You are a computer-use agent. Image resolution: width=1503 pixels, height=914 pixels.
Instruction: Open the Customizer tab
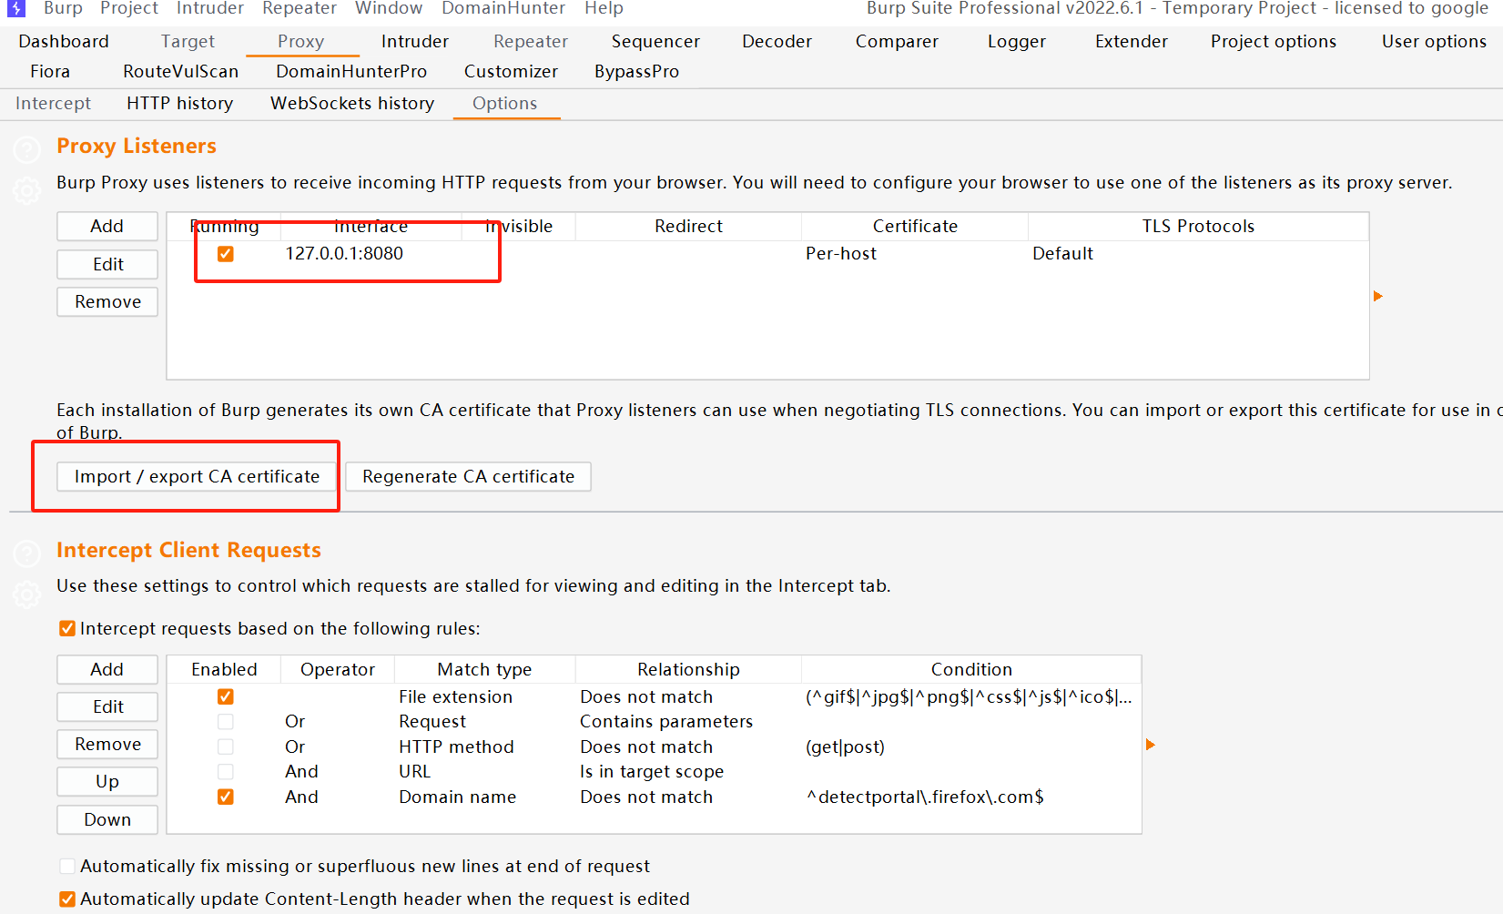[x=511, y=71]
